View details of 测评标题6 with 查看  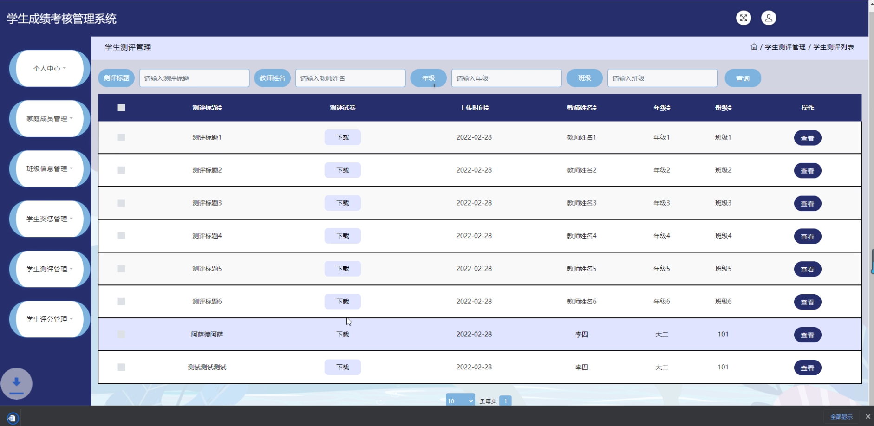coord(808,302)
